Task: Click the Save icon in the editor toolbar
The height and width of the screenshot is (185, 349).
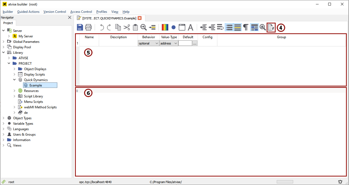Action: pos(80,27)
